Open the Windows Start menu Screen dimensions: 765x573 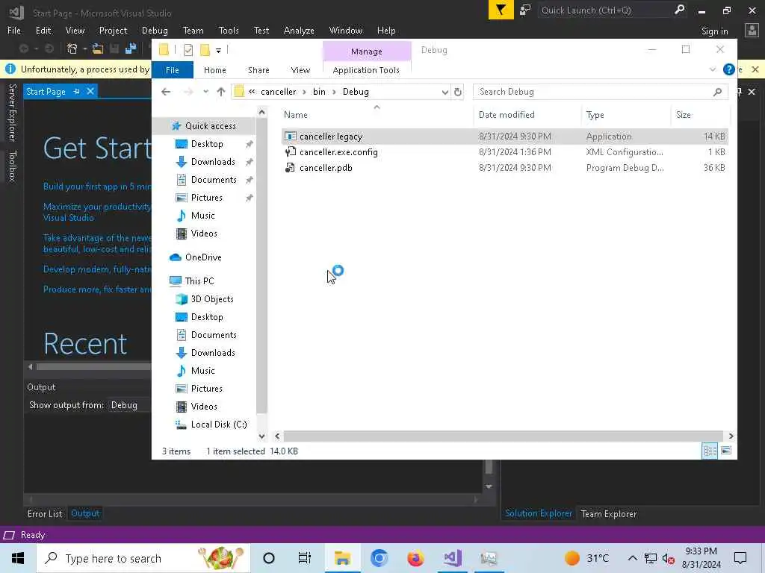[x=18, y=558]
